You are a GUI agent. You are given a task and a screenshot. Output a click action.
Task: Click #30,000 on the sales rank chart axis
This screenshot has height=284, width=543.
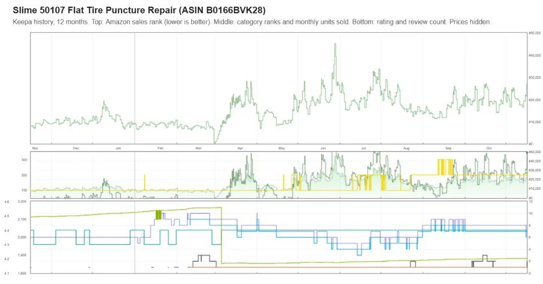pos(535,77)
